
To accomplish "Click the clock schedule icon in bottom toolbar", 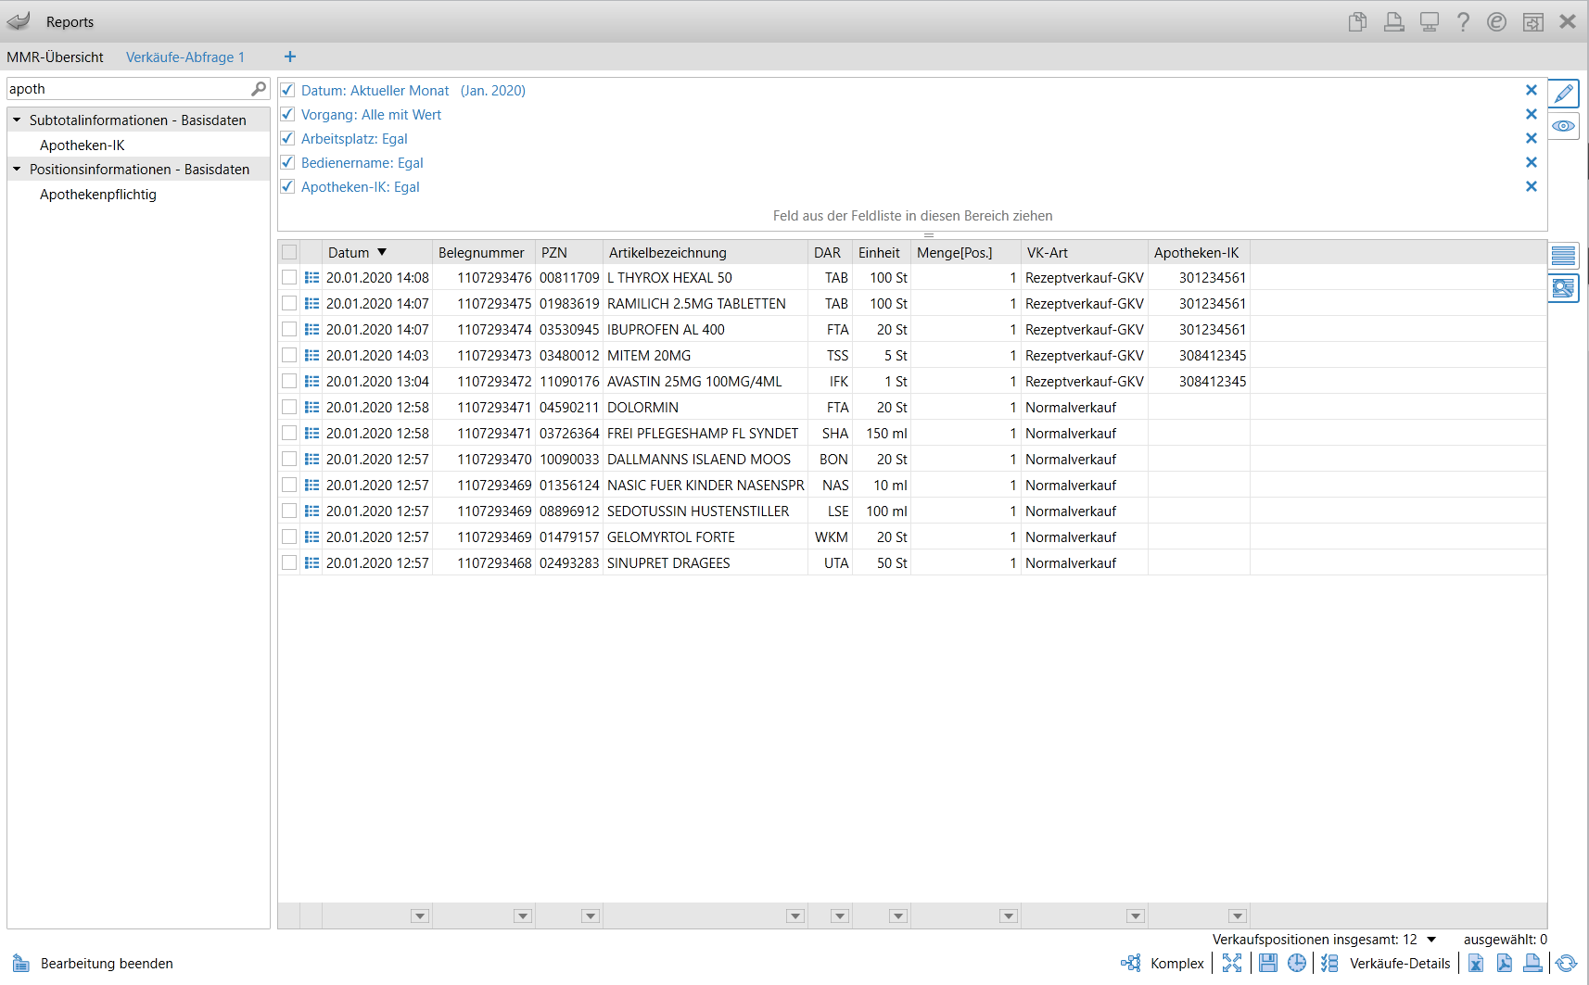I will (1296, 963).
